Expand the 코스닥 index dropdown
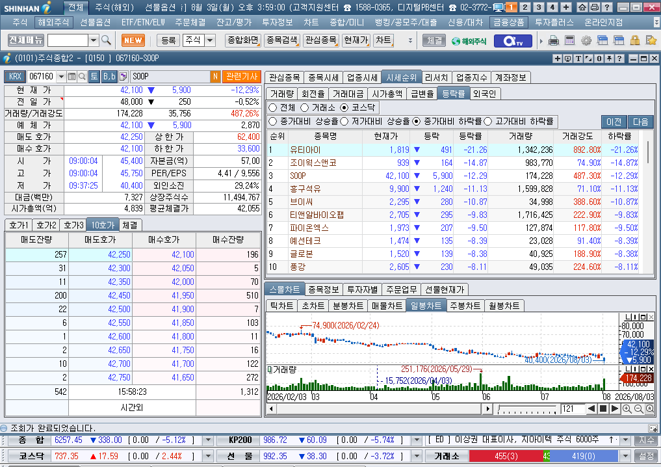The width and height of the screenshot is (661, 467). [x=208, y=456]
